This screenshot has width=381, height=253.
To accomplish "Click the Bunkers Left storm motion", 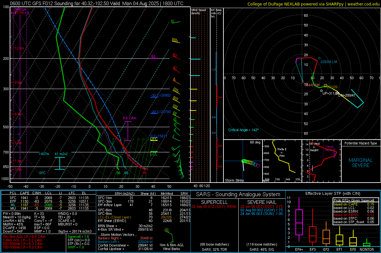I will (x=125, y=242).
